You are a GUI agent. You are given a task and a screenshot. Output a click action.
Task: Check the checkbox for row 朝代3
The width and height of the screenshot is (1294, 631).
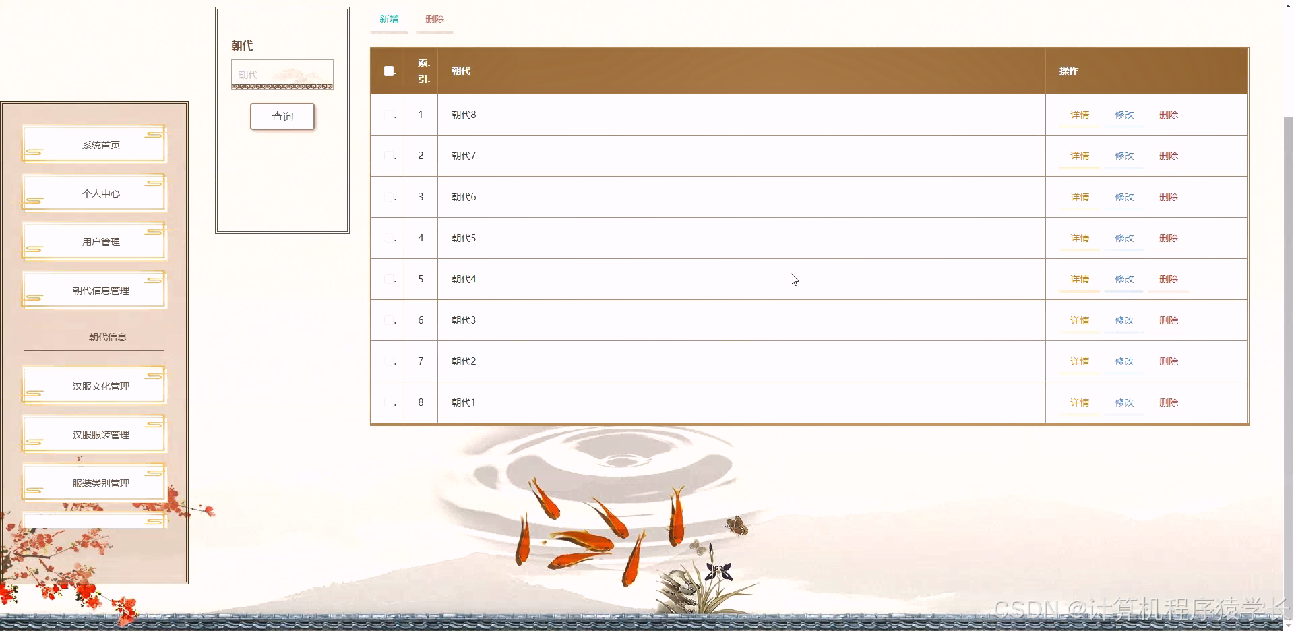389,321
